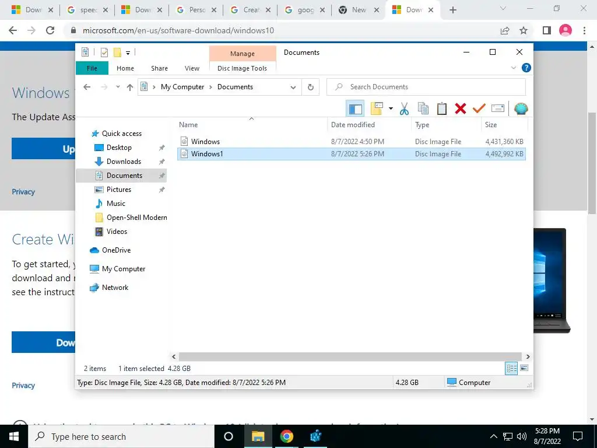Click the blue Help question mark icon
597x448 pixels.
click(526, 68)
